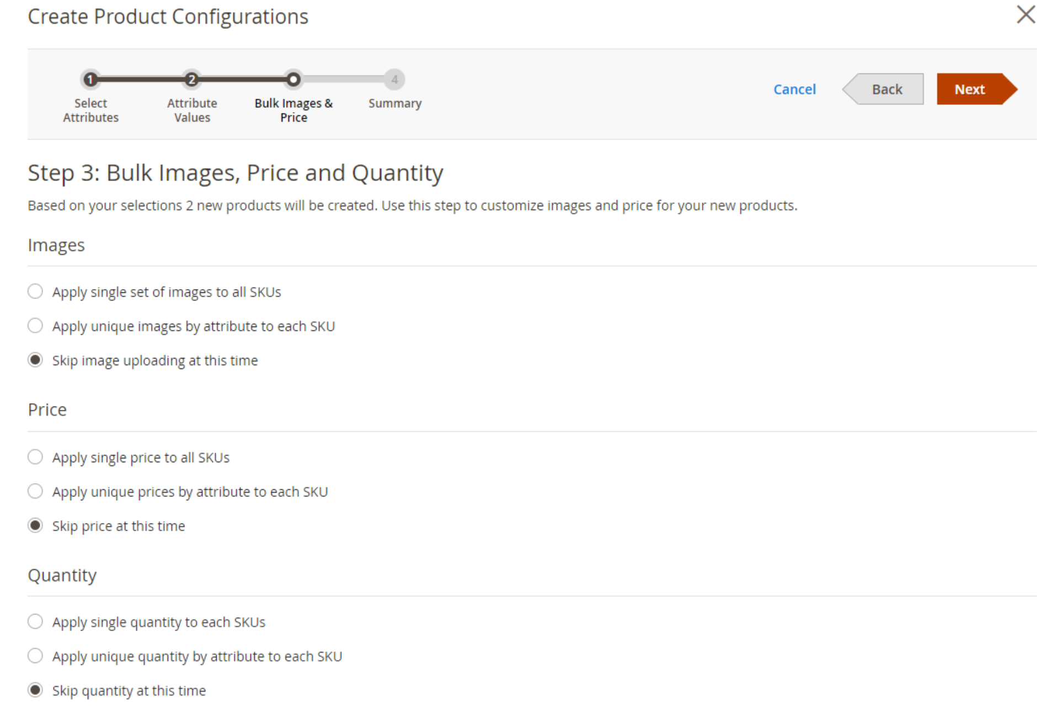Select apply unique prices by attribute to each SKU
Screen dimensions: 1059x706
tap(35, 491)
